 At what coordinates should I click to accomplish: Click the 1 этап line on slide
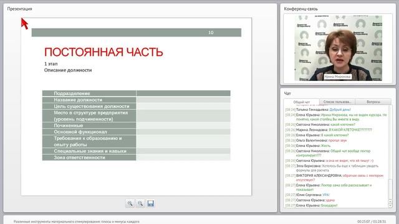click(51, 63)
